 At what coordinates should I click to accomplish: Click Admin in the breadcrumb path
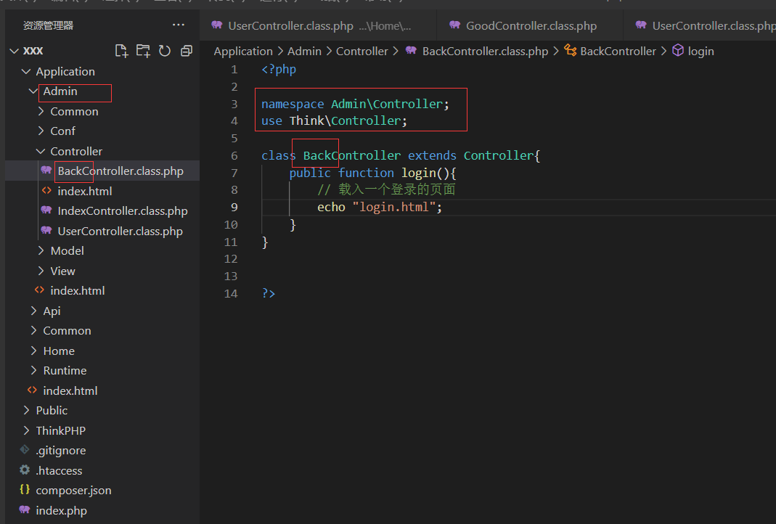[304, 51]
